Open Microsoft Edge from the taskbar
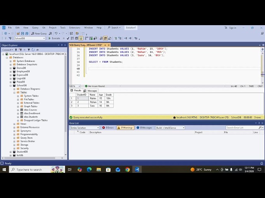This screenshot has width=265, height=198. [89, 170]
